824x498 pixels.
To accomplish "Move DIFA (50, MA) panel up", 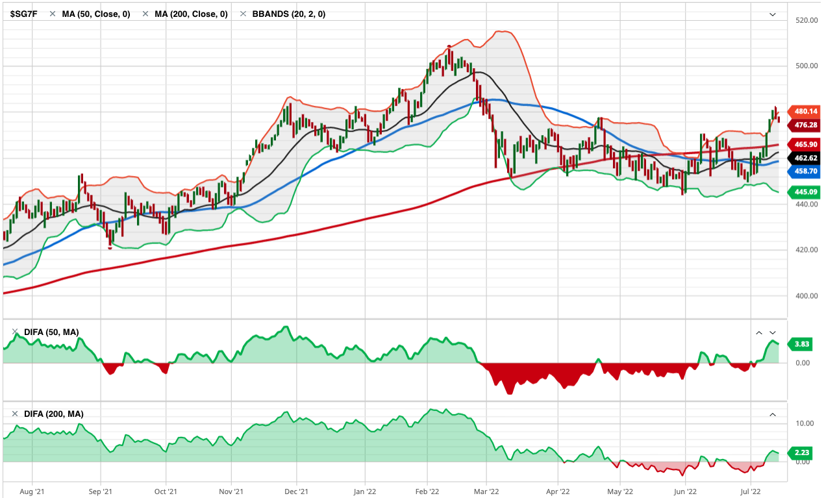I will tap(758, 332).
